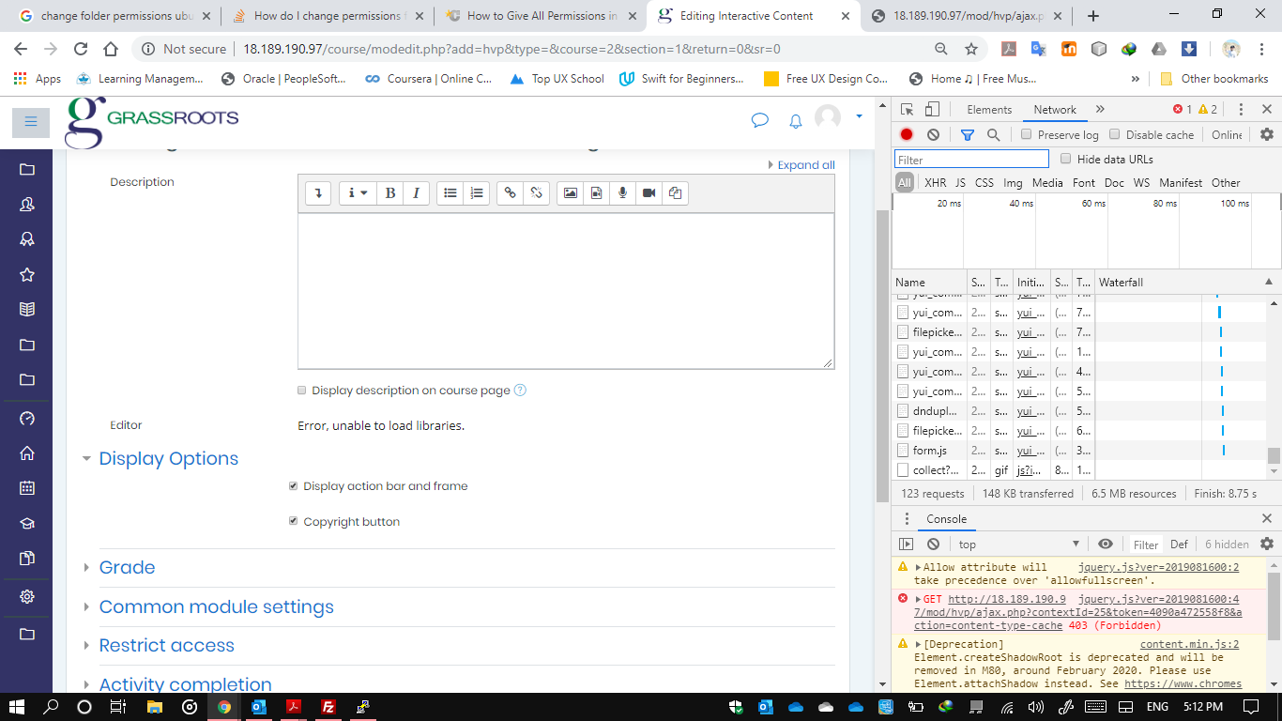Expand the Grade section
The height and width of the screenshot is (721, 1282).
click(x=127, y=568)
